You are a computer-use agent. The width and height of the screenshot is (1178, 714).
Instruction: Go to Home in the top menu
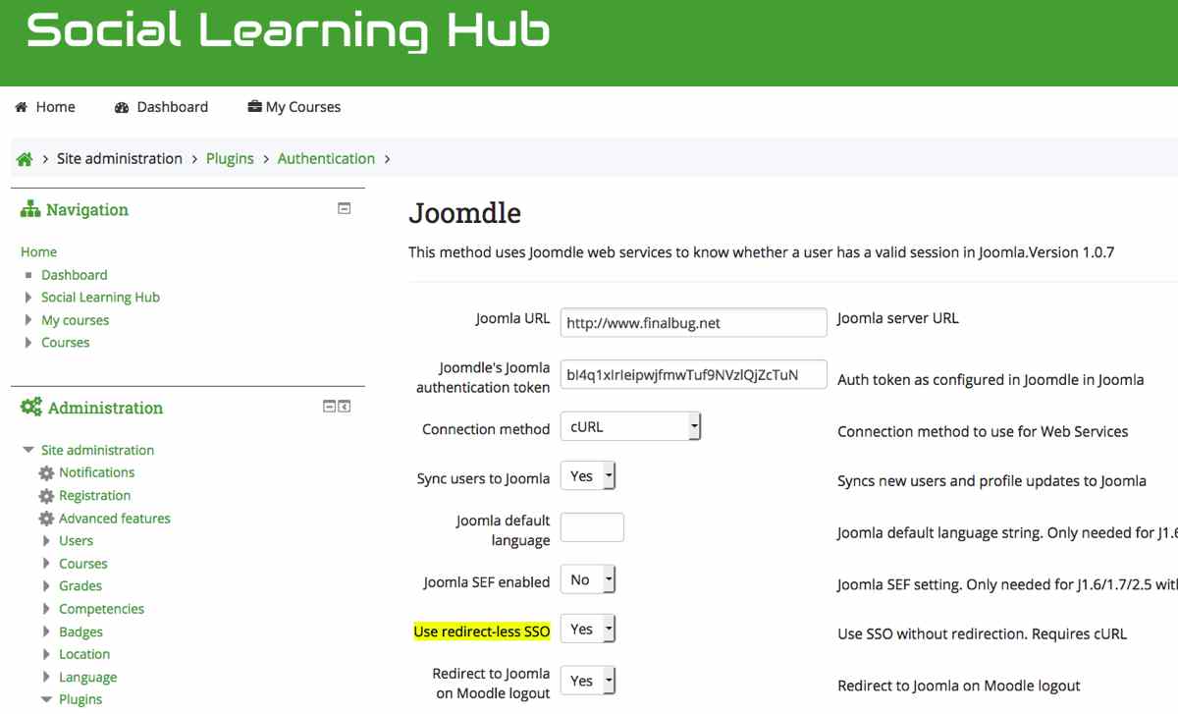(45, 107)
